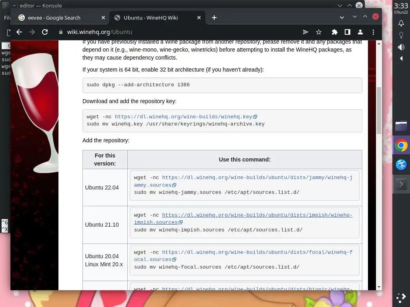Click the page's vertical scrollbar thumb
Screen dimensions: 410x307
pos(379,111)
